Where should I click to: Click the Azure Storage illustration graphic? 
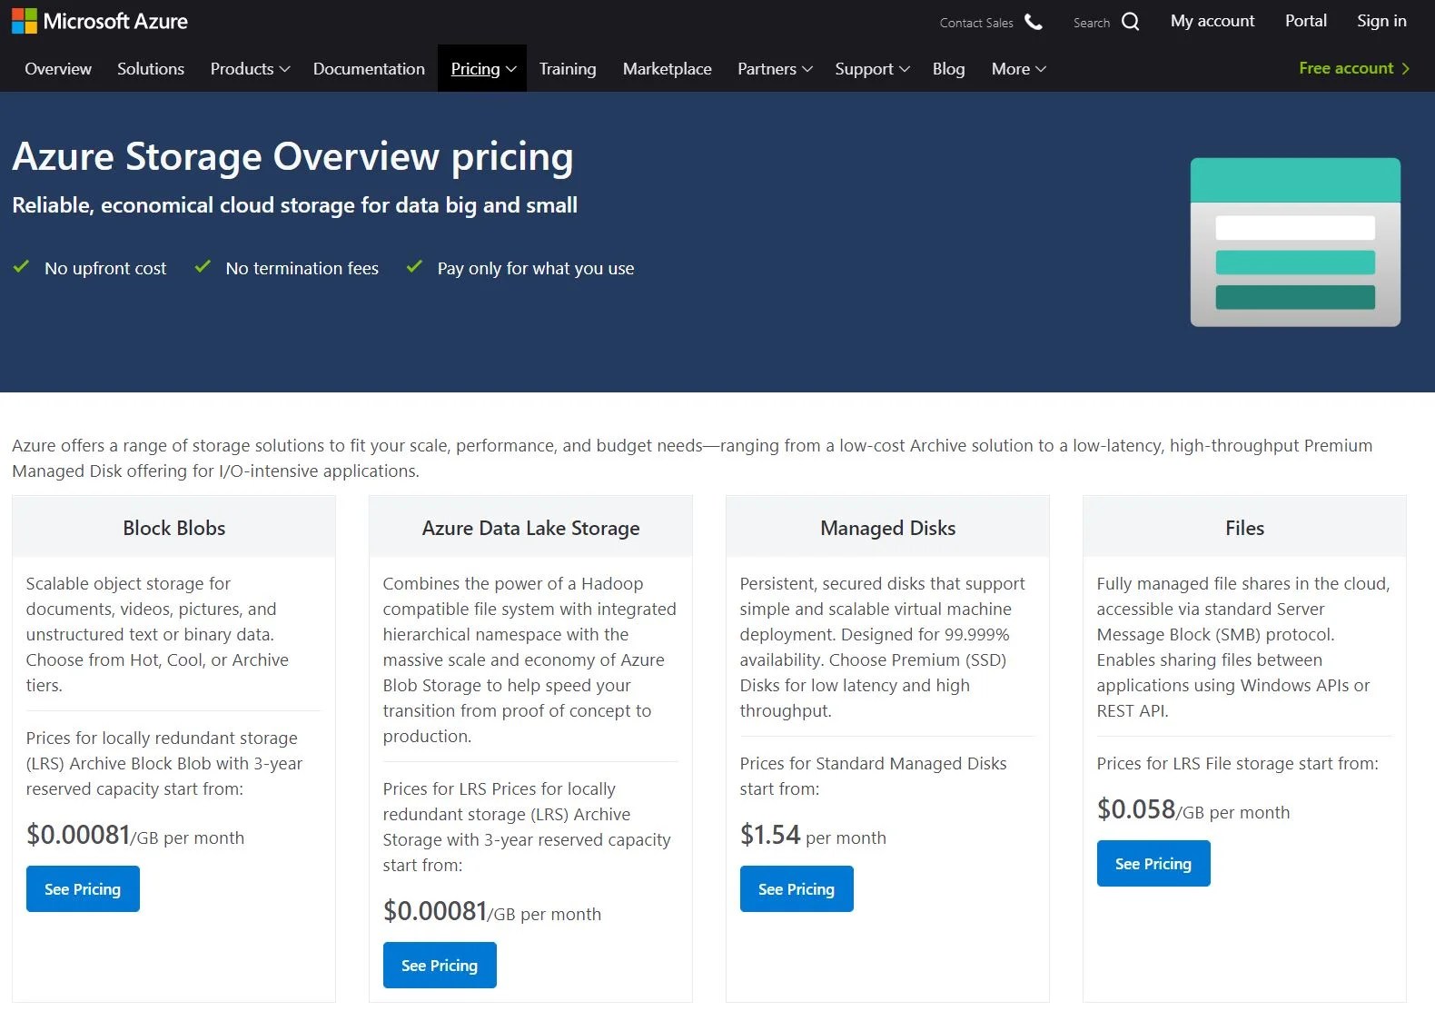click(x=1295, y=242)
